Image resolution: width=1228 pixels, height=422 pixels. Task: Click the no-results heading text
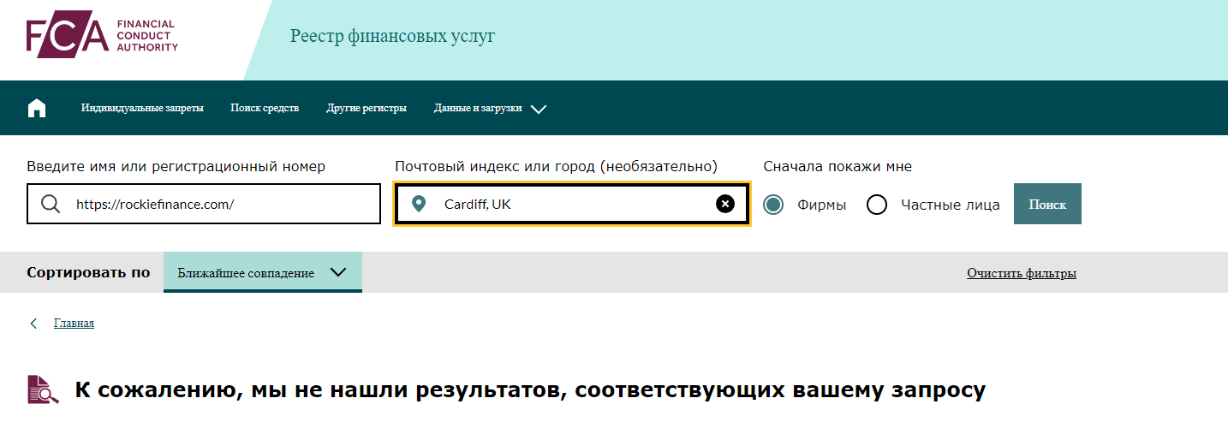531,390
